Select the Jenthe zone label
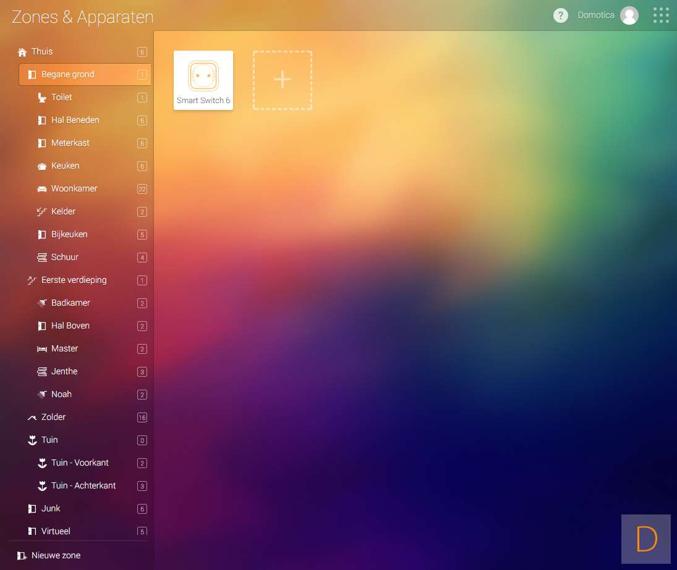This screenshot has height=570, width=677. click(x=64, y=372)
